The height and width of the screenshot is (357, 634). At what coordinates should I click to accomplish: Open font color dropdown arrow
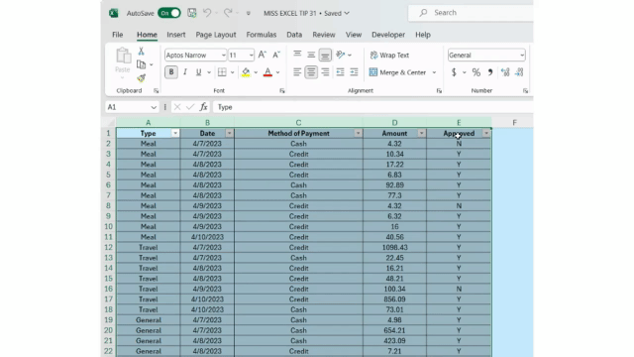click(277, 72)
